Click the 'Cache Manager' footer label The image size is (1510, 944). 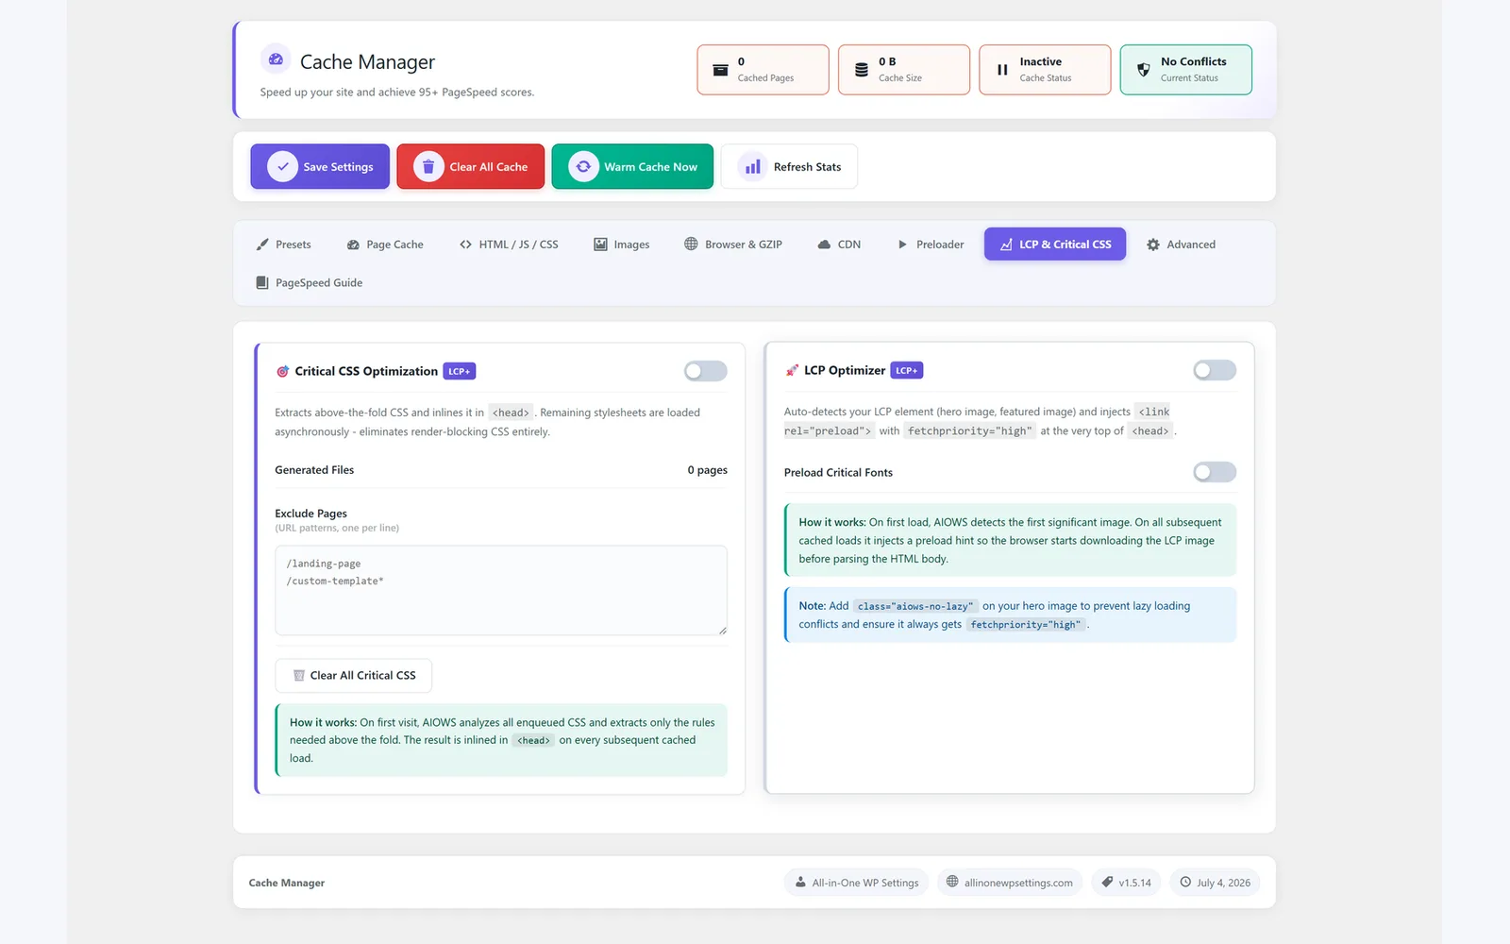coord(287,883)
